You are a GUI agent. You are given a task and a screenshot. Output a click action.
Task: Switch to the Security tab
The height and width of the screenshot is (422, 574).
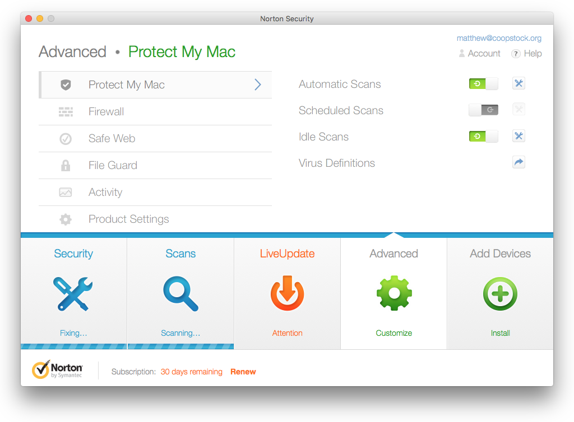click(73, 294)
